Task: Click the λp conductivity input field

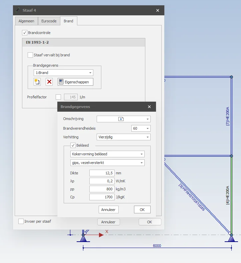Action: 102,181
